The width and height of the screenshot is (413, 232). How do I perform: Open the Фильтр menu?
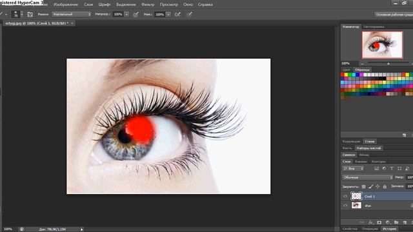tap(148, 5)
